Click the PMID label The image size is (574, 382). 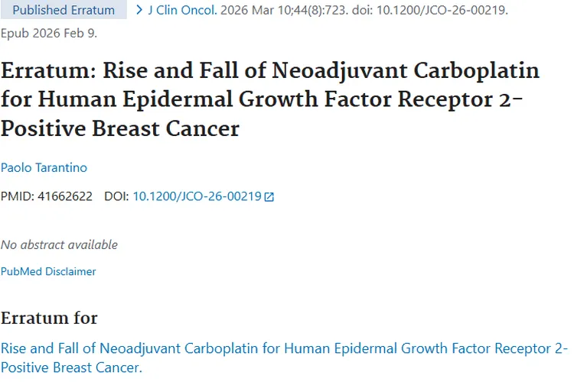coord(17,196)
